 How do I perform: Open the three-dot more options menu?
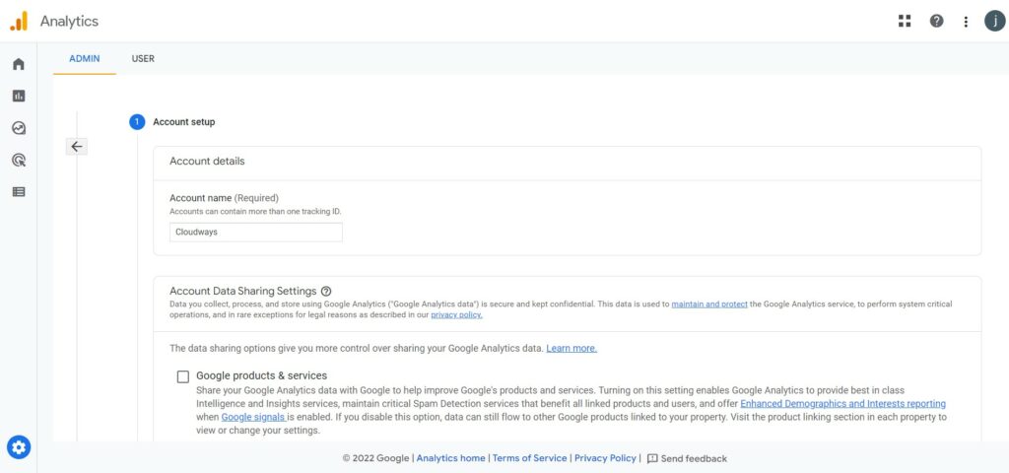click(x=966, y=22)
